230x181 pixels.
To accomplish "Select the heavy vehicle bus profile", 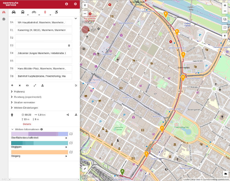I will tap(23, 12).
